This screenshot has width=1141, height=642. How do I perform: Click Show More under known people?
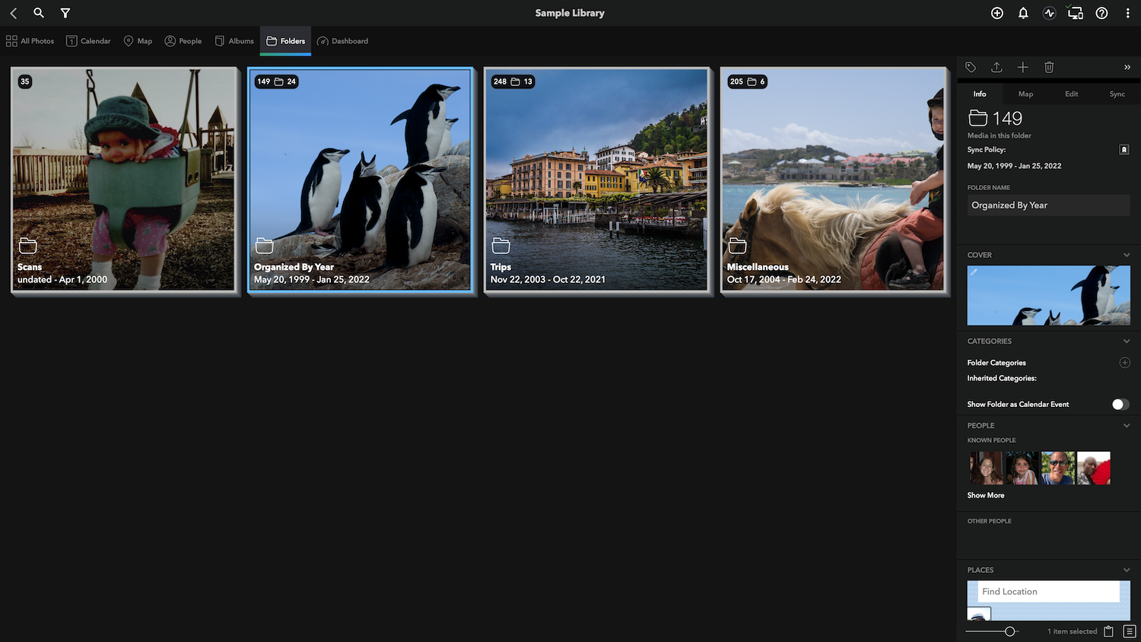click(986, 495)
